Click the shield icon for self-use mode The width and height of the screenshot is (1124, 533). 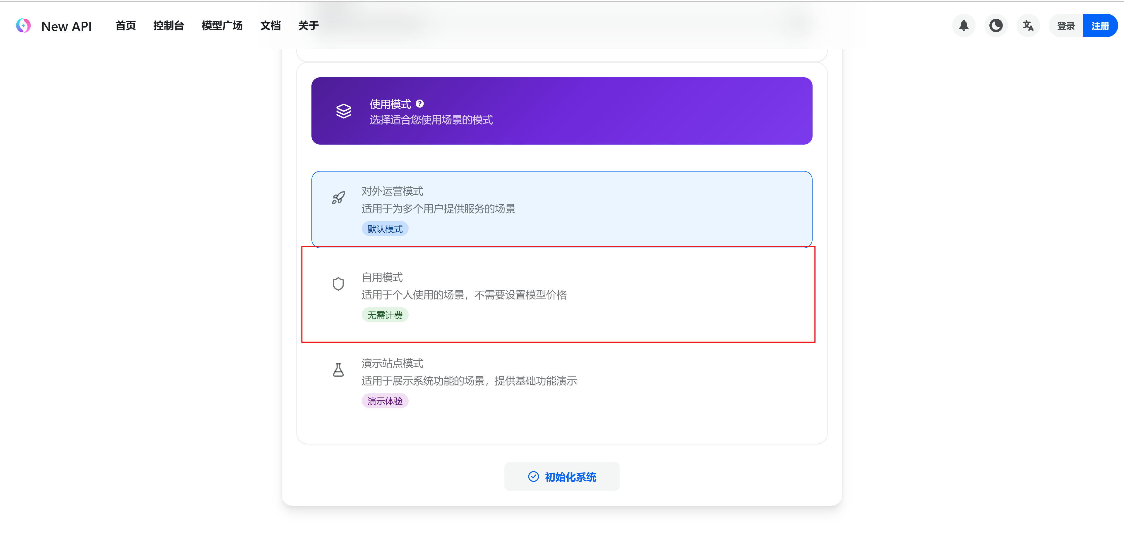[x=338, y=284]
